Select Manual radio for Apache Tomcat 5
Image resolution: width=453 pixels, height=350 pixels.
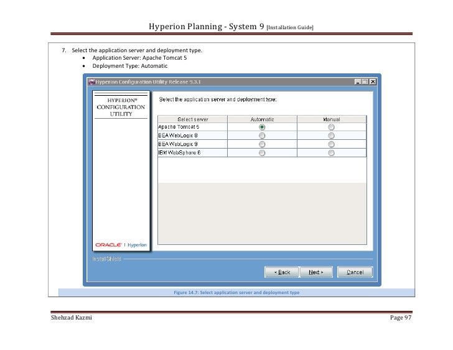point(331,127)
